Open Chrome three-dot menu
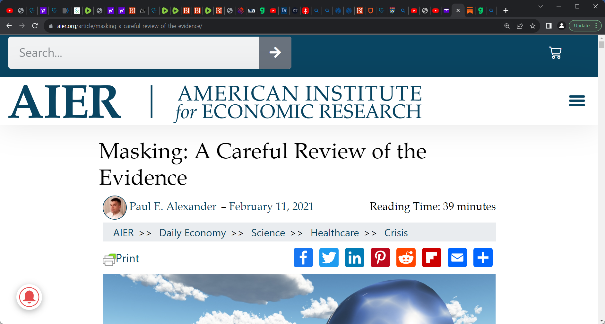 tap(596, 26)
